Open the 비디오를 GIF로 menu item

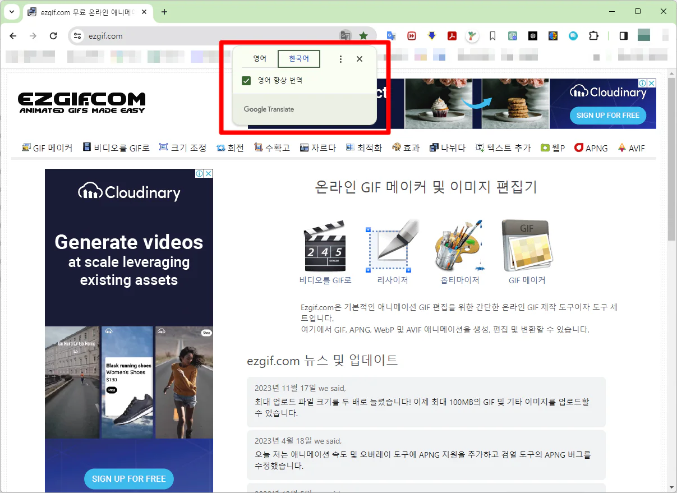pyautogui.click(x=116, y=148)
